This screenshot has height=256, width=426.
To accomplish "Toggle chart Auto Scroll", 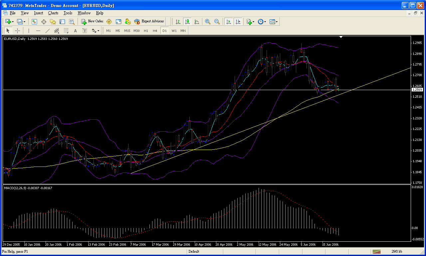I will tap(228, 22).
